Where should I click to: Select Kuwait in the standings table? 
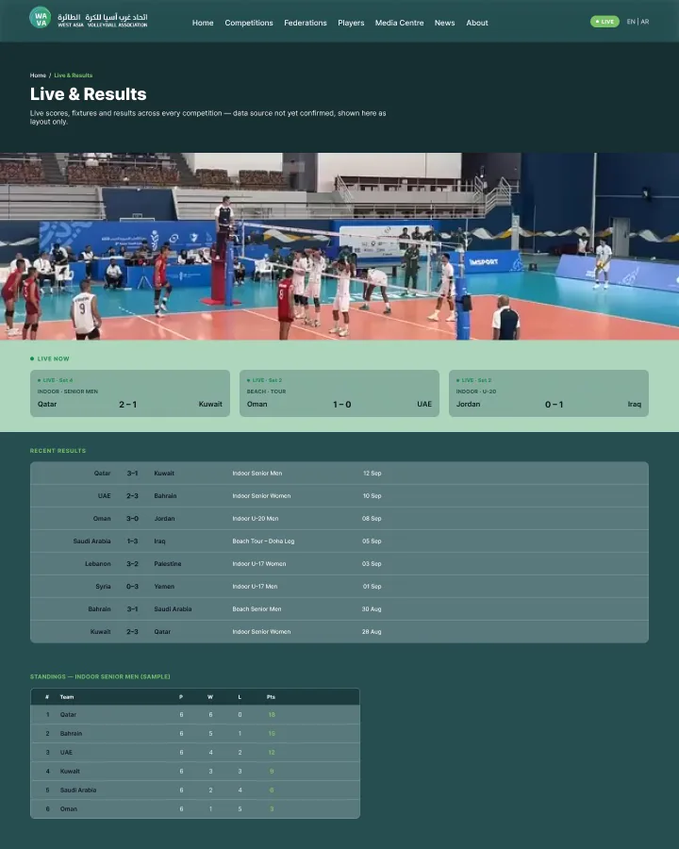(195, 771)
